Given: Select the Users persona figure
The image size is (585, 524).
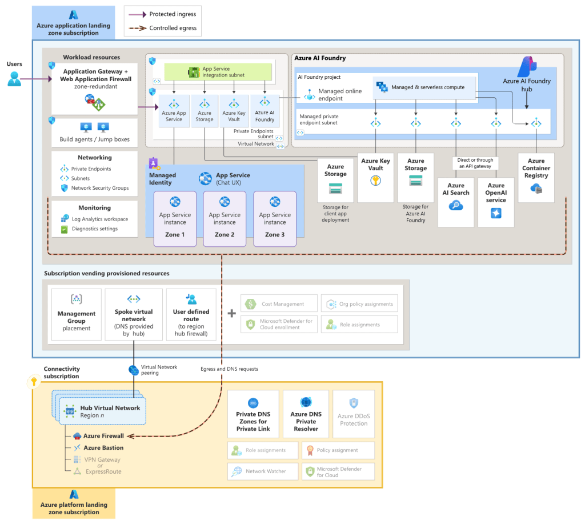Looking at the screenshot, I should click(14, 79).
